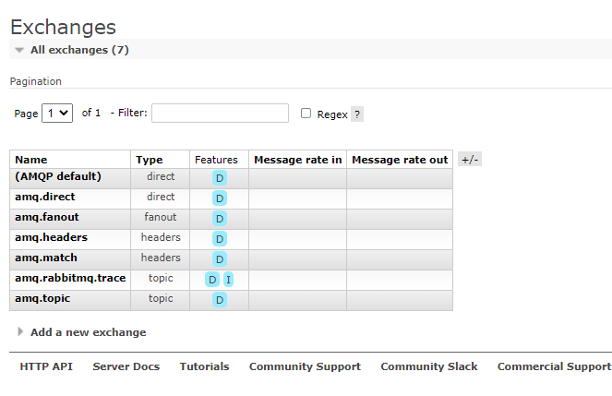Image resolution: width=612 pixels, height=396 pixels.
Task: Open the Regex help question mark
Action: coord(357,114)
